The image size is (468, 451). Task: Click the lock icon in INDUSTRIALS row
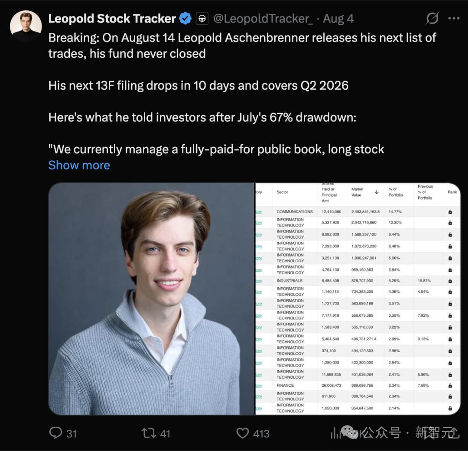pos(450,281)
